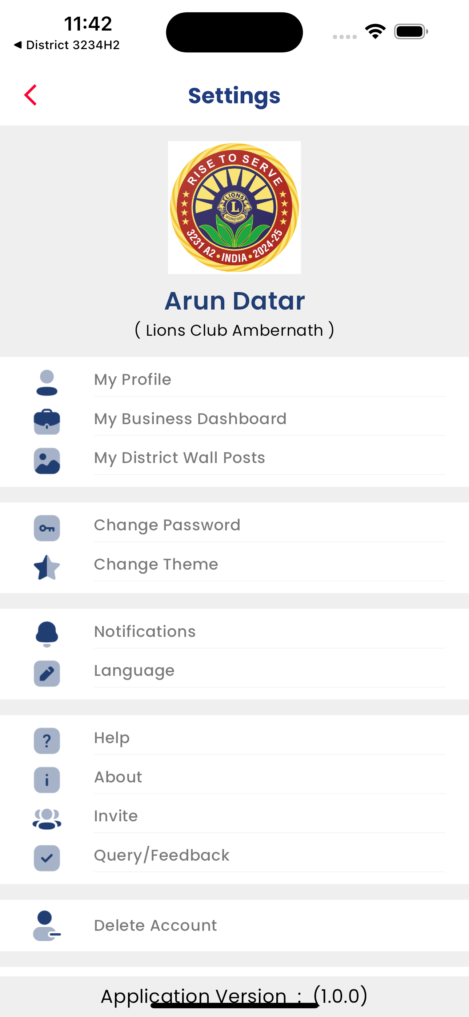Click the Arun Datar name
The width and height of the screenshot is (469, 1017).
coord(234,301)
